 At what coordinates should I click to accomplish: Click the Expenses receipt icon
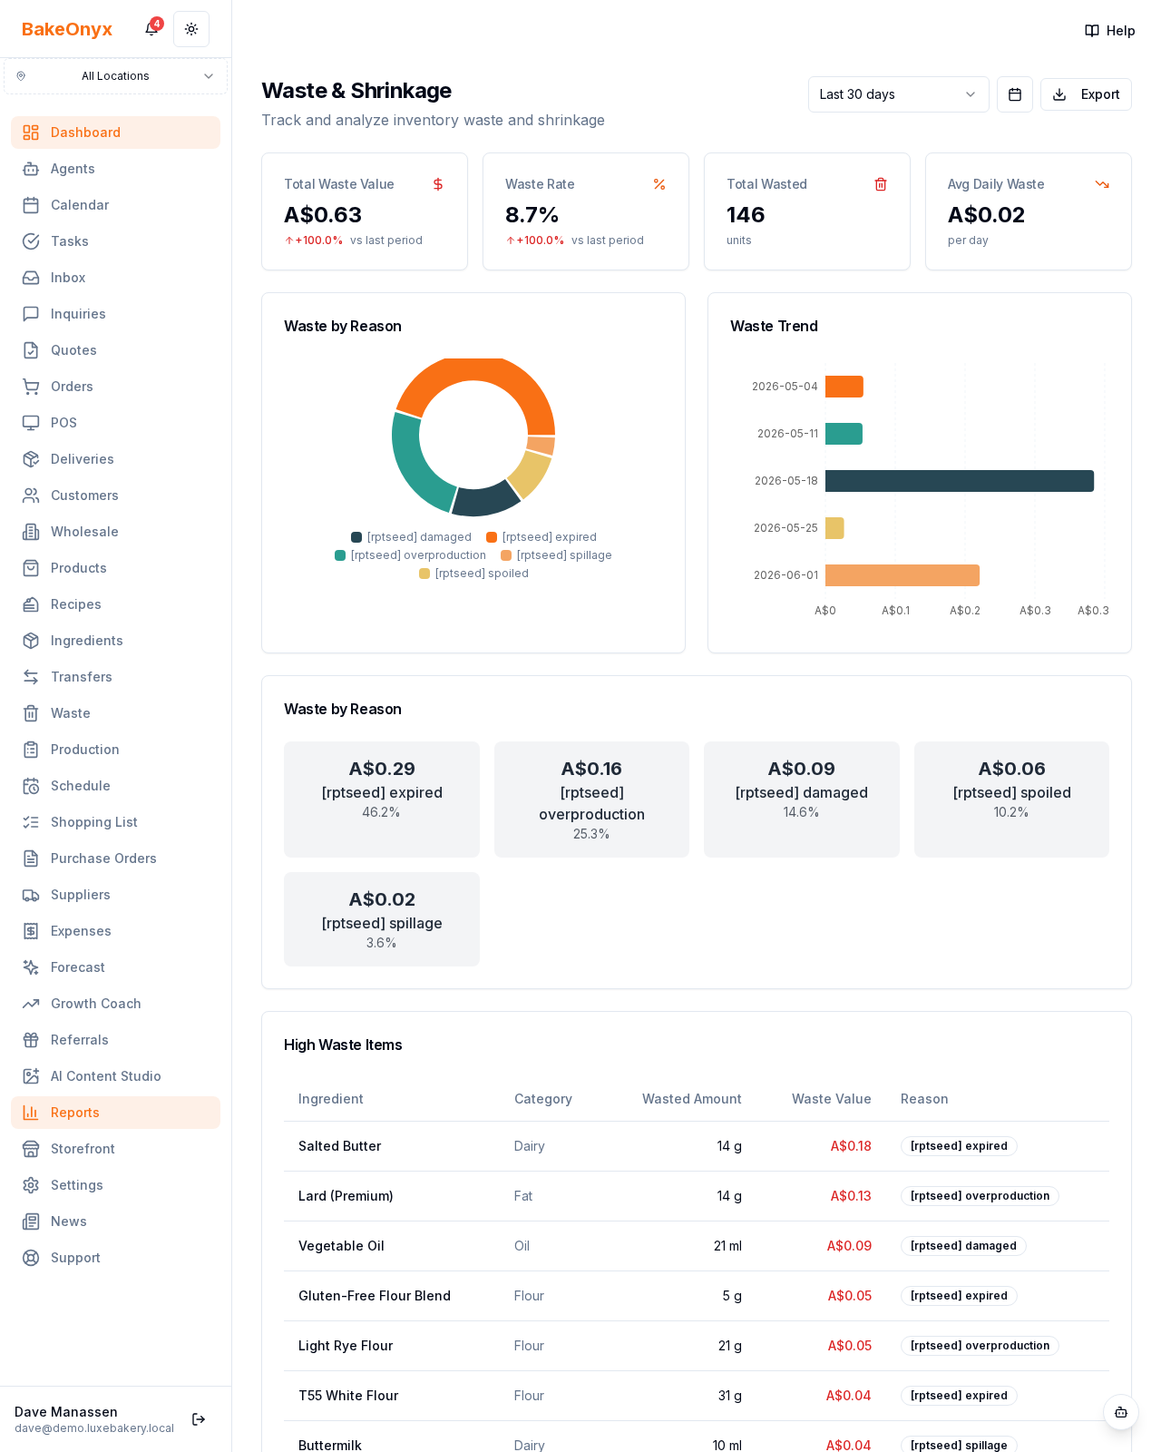pos(31,931)
